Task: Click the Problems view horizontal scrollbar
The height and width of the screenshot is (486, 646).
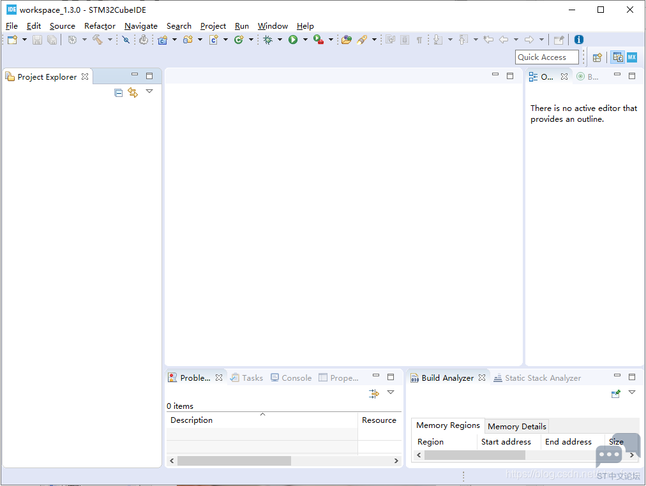Action: tap(284, 461)
